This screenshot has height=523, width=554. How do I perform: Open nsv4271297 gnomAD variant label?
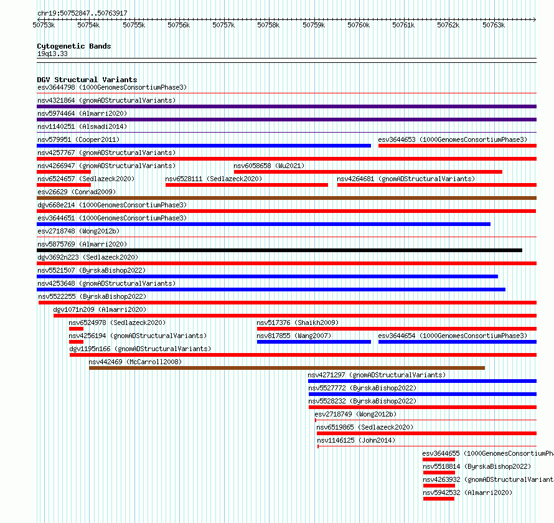377,375
